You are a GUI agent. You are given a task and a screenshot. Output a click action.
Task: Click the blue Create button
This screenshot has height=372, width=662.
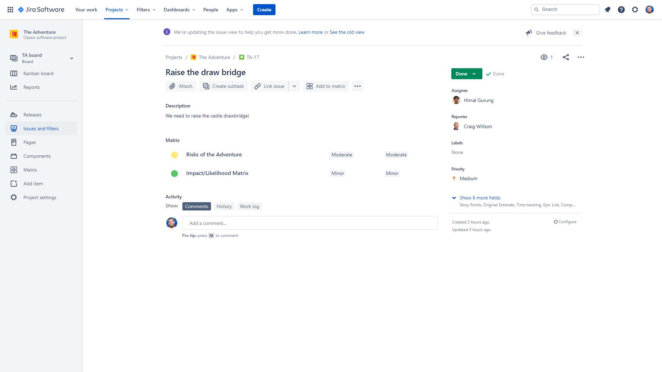264,10
